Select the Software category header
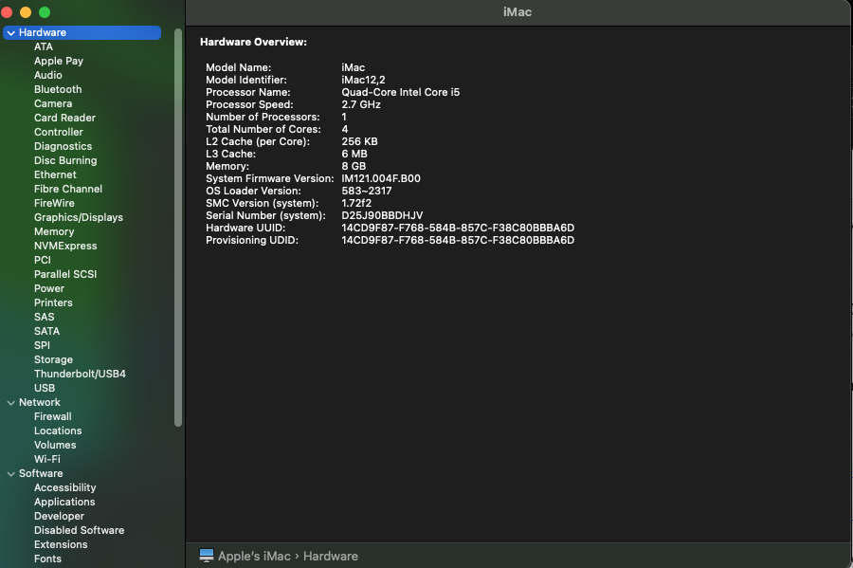The height and width of the screenshot is (568, 853). (x=41, y=473)
